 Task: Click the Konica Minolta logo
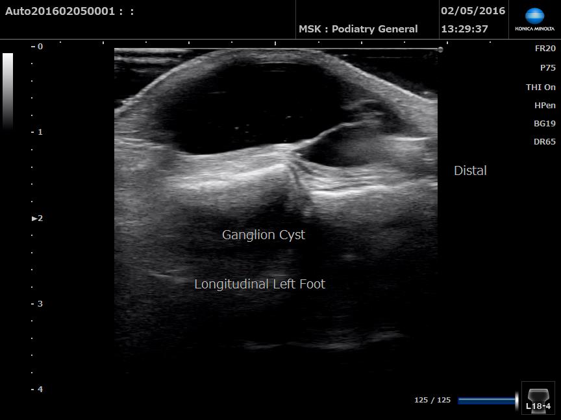click(x=534, y=19)
